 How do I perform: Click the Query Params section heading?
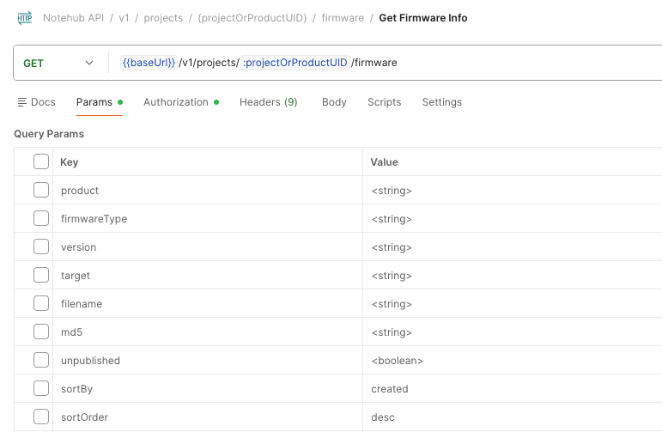[49, 134]
